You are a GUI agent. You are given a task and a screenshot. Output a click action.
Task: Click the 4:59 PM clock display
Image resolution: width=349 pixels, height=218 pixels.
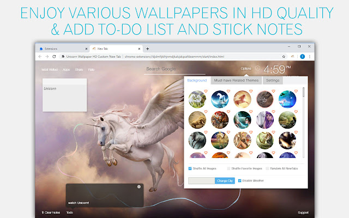[278, 69]
